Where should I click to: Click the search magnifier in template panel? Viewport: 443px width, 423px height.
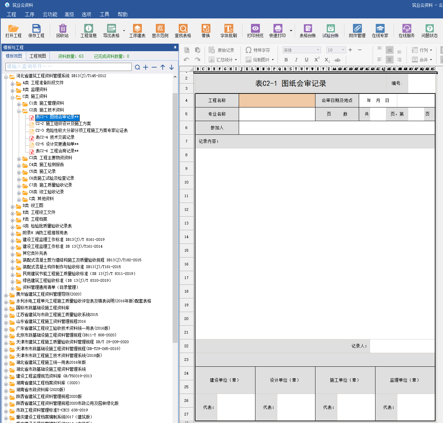click(x=137, y=67)
